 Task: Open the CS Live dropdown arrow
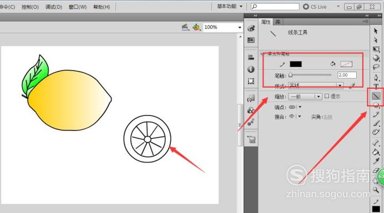coord(338,6)
